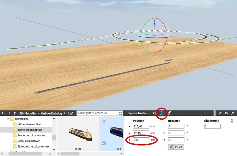The height and width of the screenshot is (156, 237).
Task: Open the Eigenschaften panel title
Action: pyautogui.click(x=137, y=113)
